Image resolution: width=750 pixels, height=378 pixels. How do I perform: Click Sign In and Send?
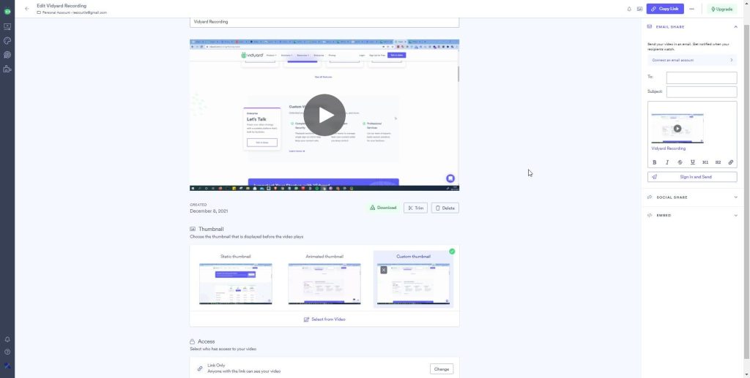692,177
